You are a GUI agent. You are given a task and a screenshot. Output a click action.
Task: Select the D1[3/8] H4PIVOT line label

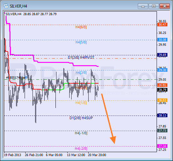[81, 57]
